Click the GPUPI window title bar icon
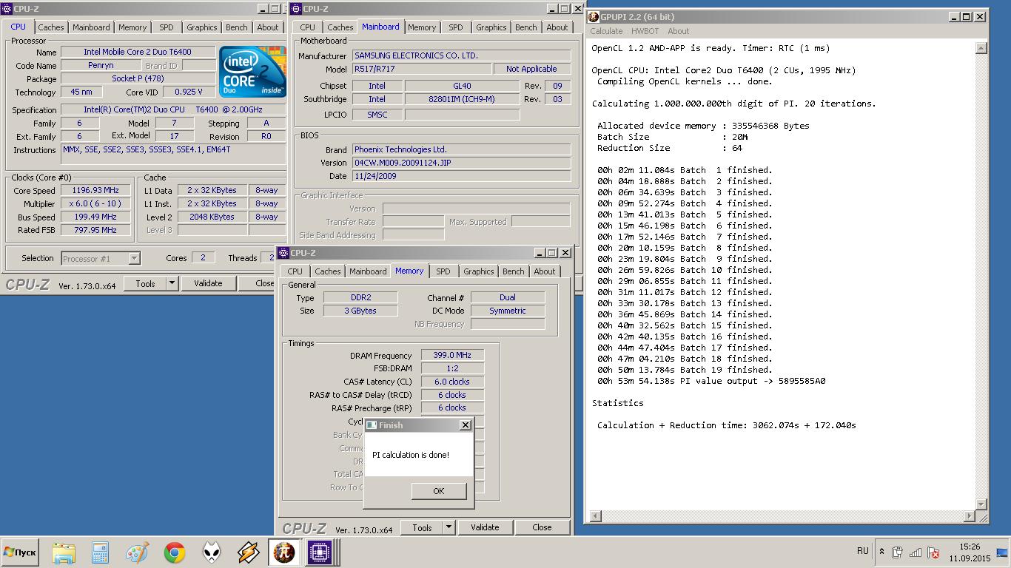 pyautogui.click(x=594, y=16)
